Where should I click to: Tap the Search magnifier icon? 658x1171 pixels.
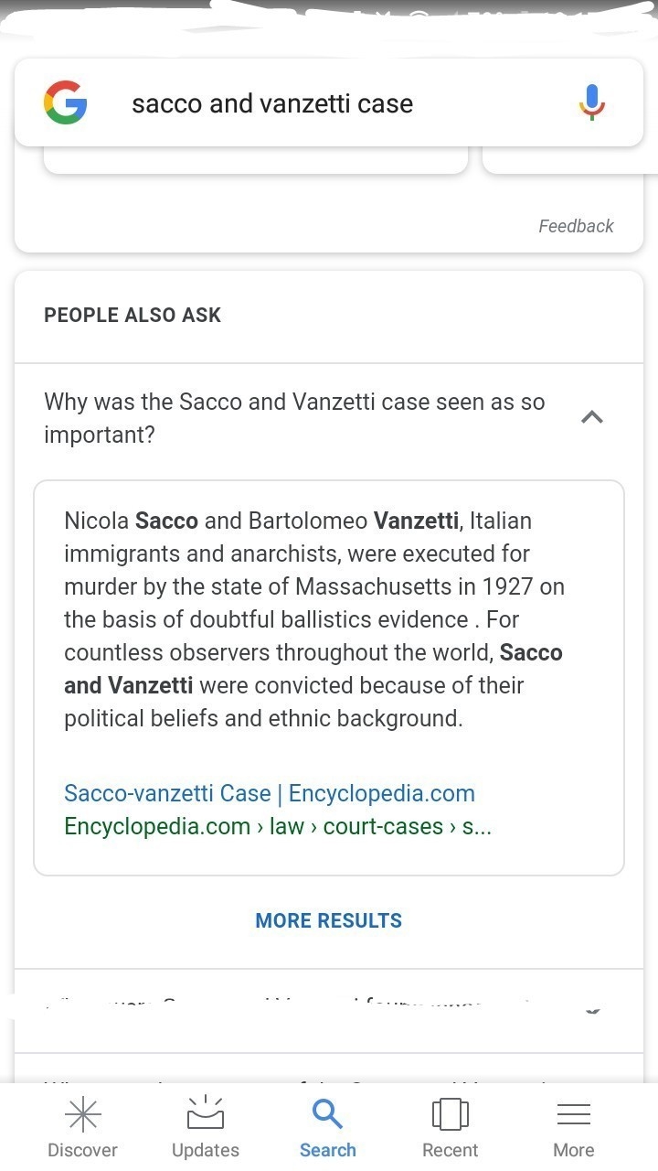327,1114
